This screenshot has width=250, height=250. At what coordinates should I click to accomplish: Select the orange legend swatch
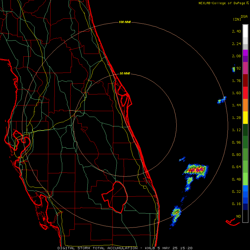tap(245, 105)
